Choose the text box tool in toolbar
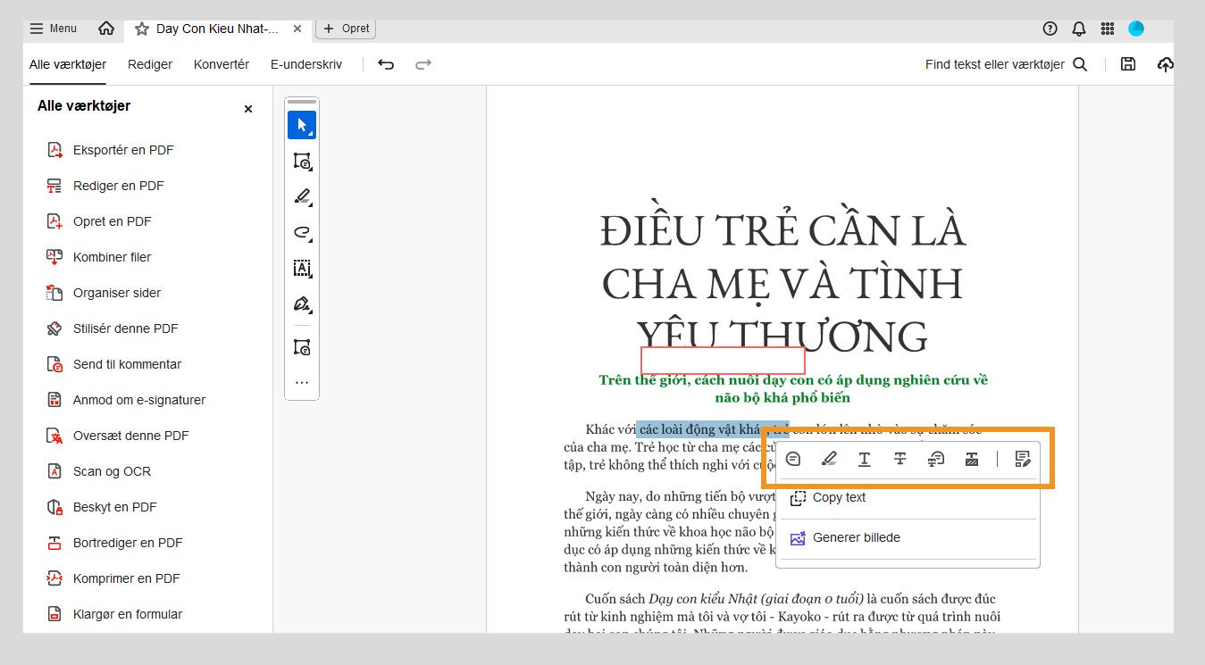The height and width of the screenshot is (665, 1205). click(x=301, y=268)
